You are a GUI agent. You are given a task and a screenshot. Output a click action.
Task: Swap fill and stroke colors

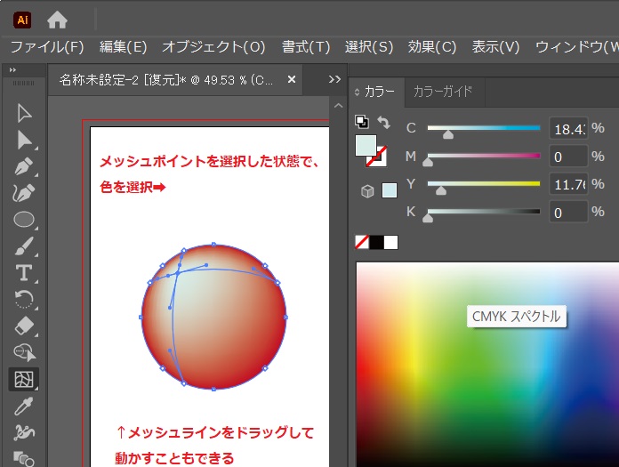tap(383, 122)
